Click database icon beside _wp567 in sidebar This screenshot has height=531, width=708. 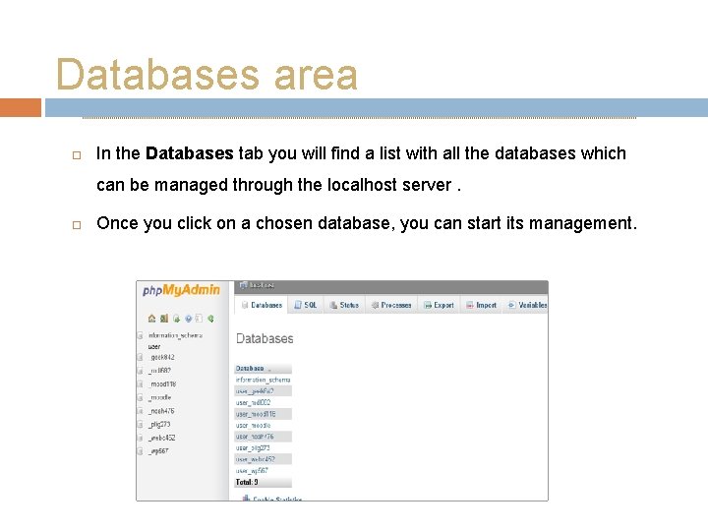[x=140, y=451]
